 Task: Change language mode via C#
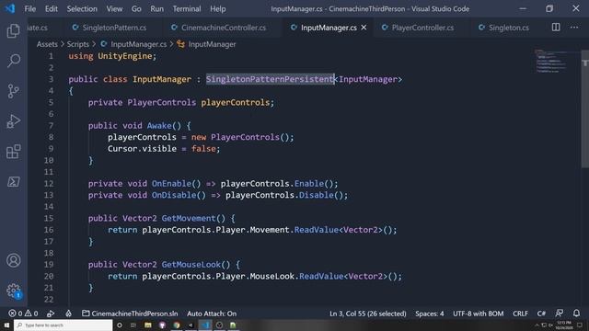541,314
